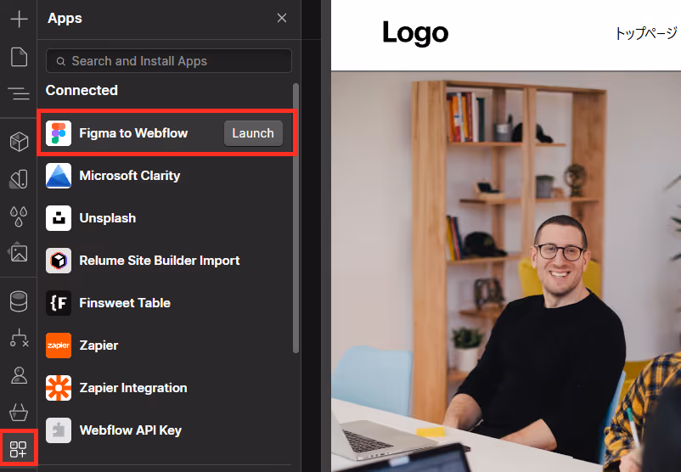
Task: Select the Finsweet Table row label
Action: coord(125,303)
